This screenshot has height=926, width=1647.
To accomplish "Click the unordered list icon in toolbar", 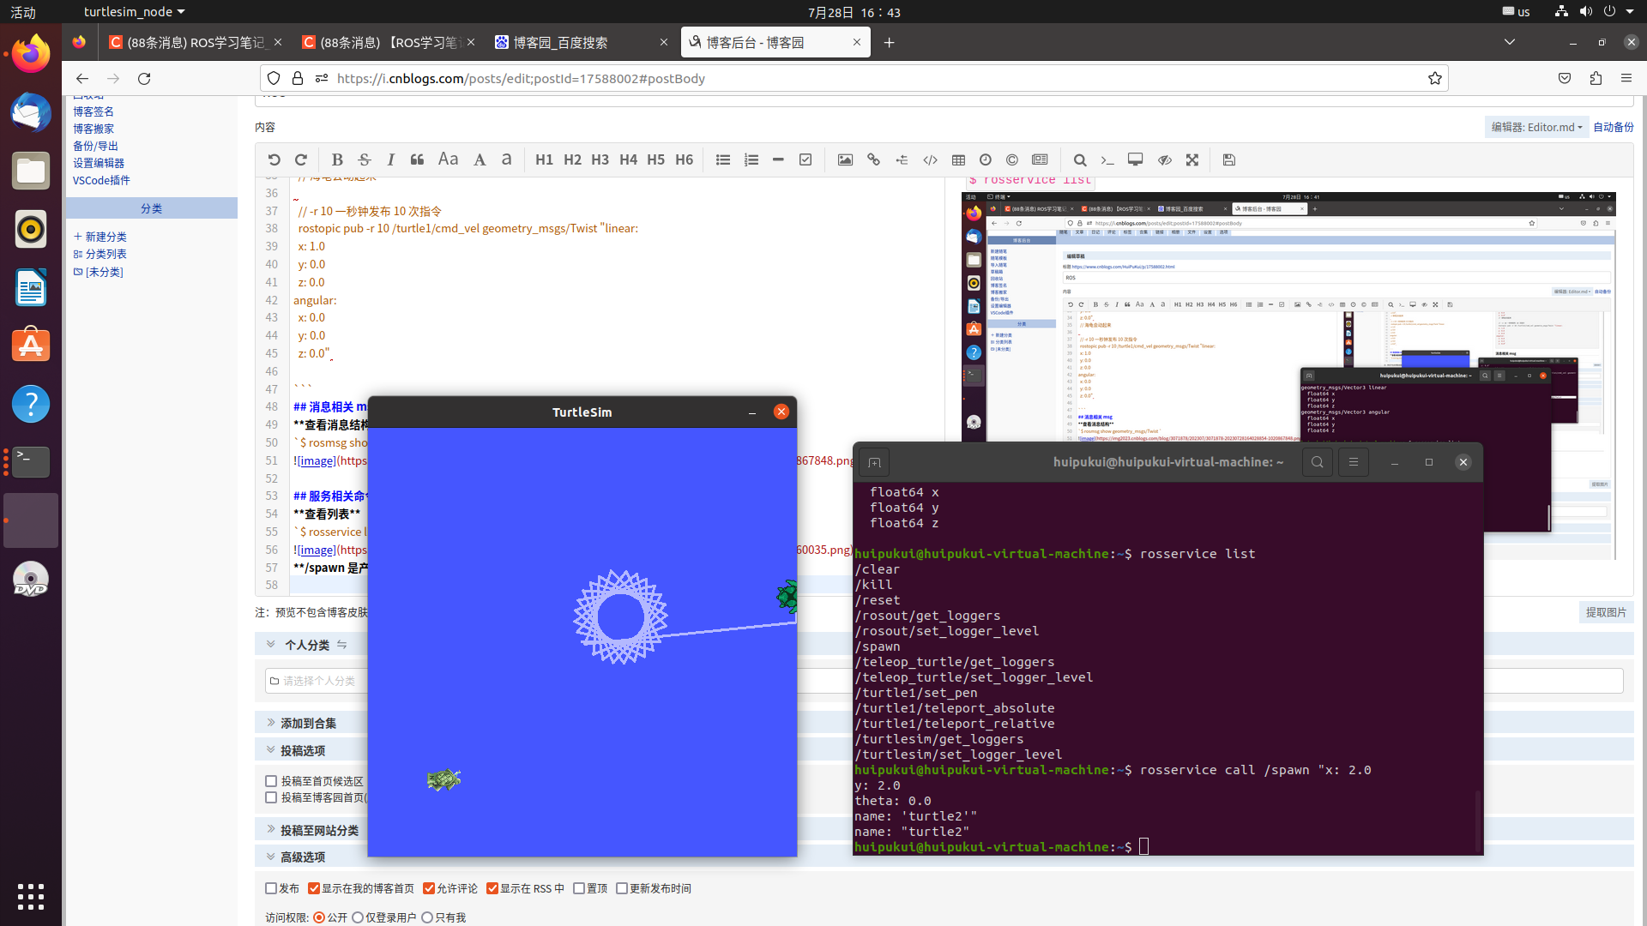I will point(723,159).
